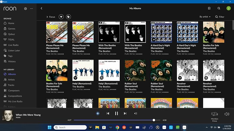Viewport: 234px width, 131px height.
Task: Open the Filter search field
Action: (x=220, y=17)
